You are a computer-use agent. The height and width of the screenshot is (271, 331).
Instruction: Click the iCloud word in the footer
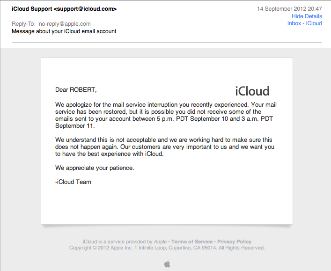click(x=89, y=242)
